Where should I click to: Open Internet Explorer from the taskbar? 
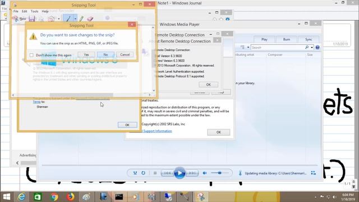(x=21, y=197)
